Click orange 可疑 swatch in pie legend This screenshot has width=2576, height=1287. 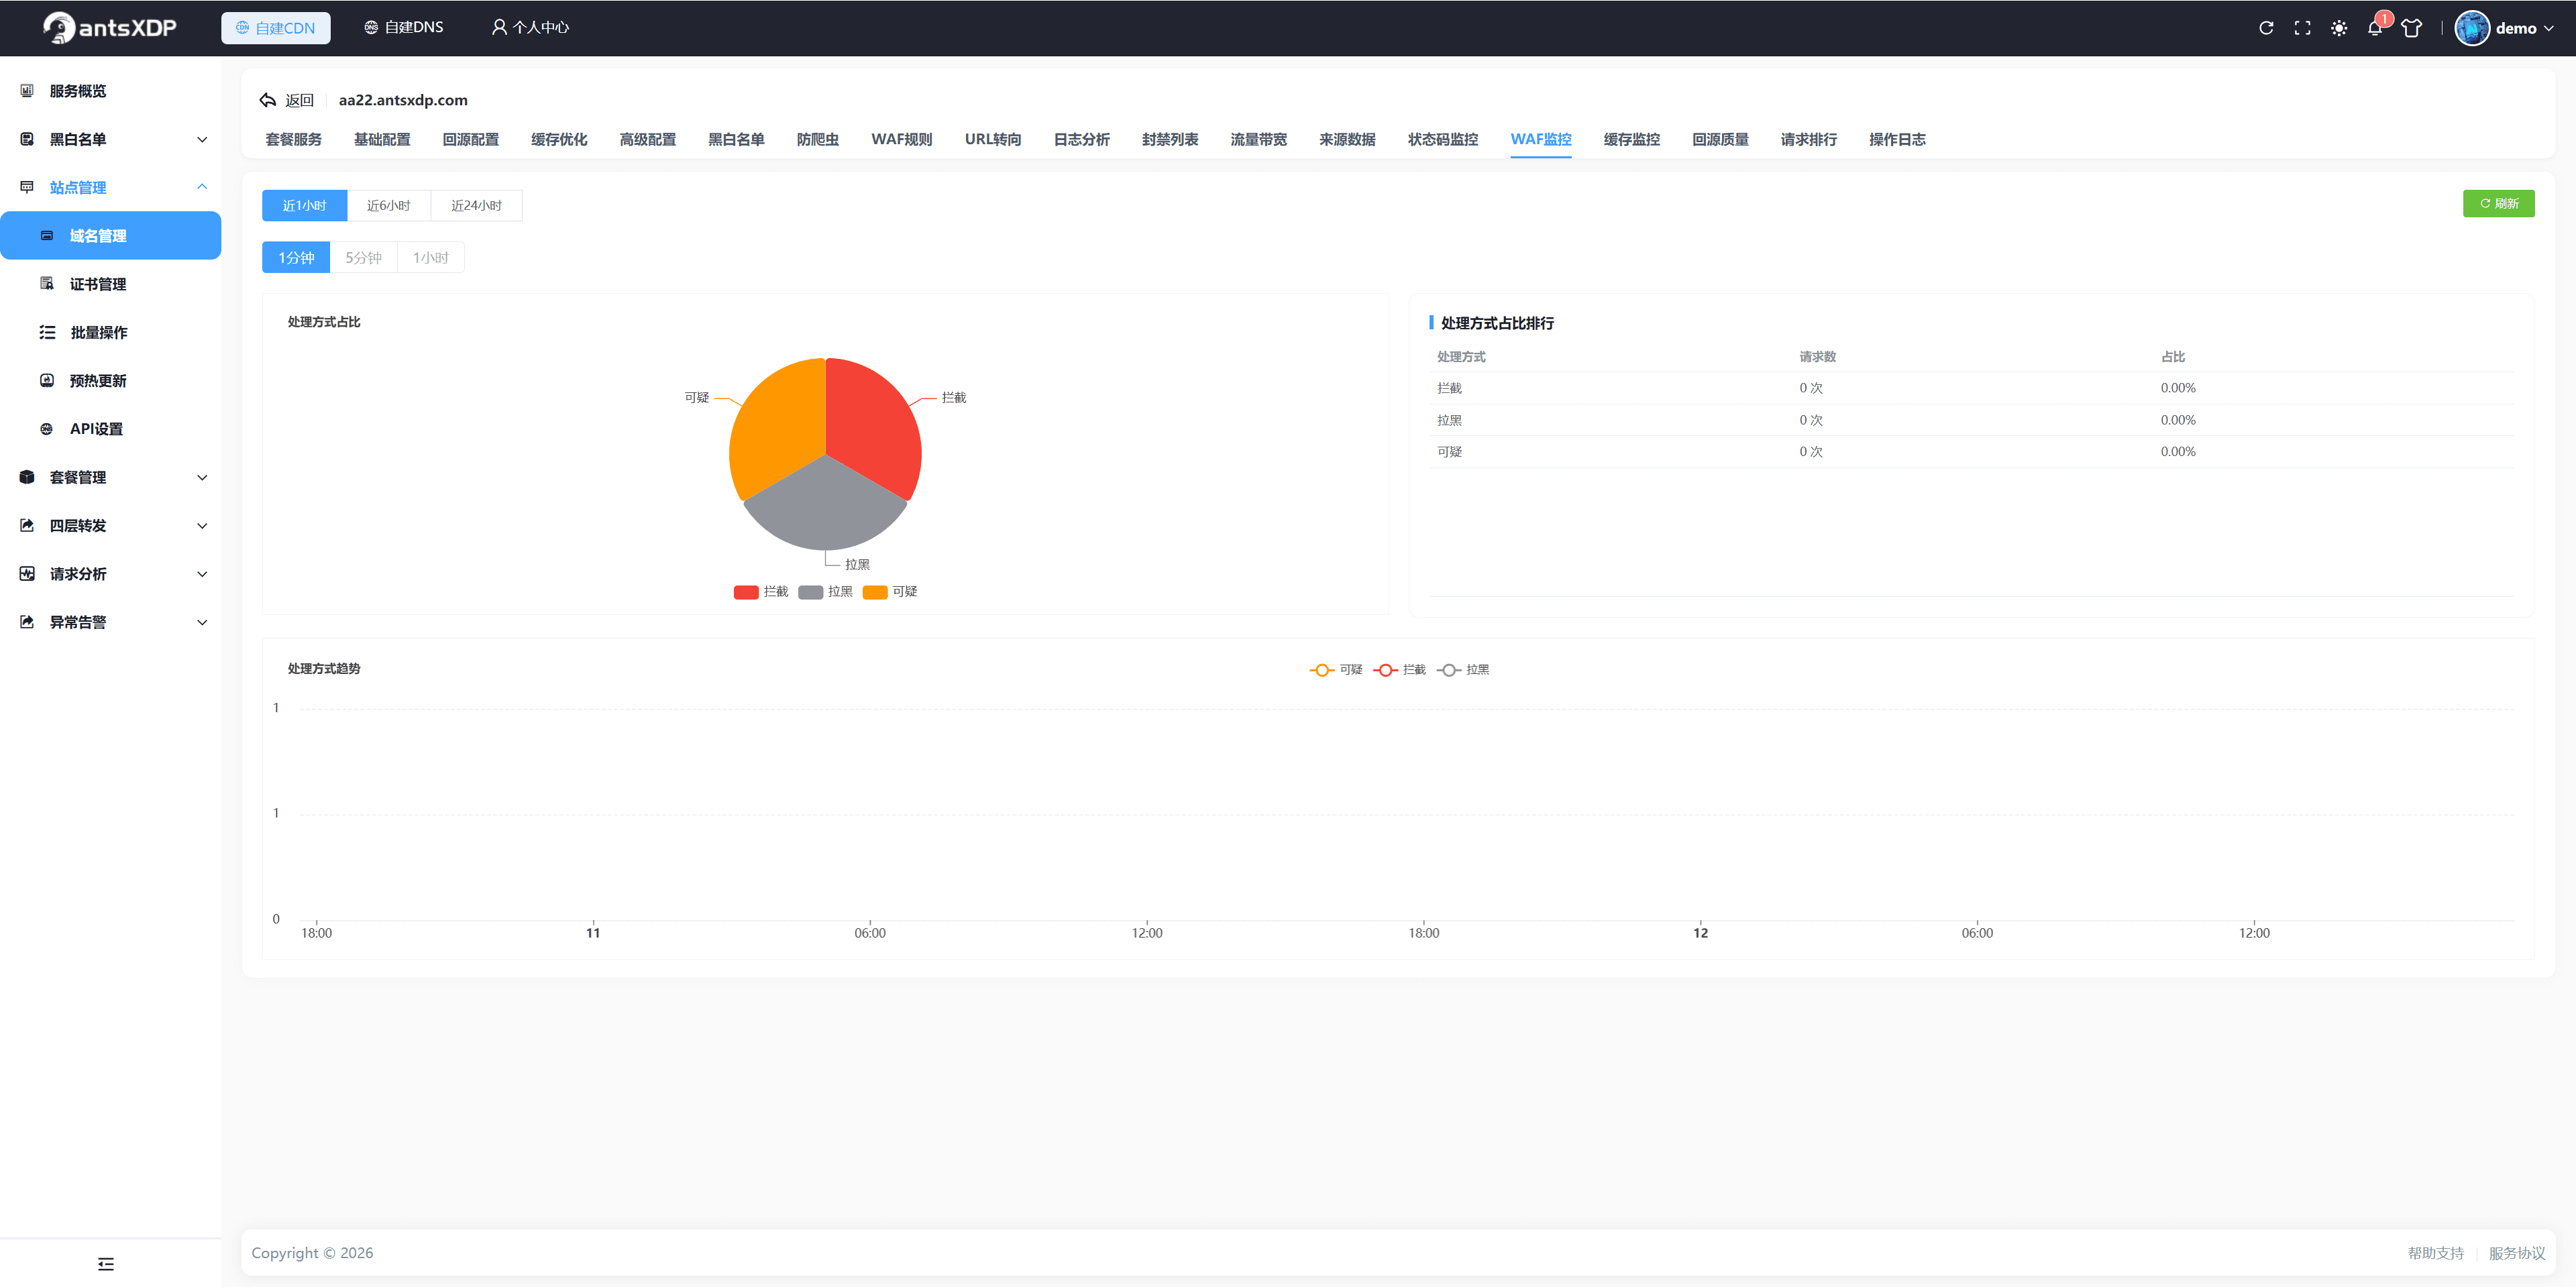pos(875,592)
